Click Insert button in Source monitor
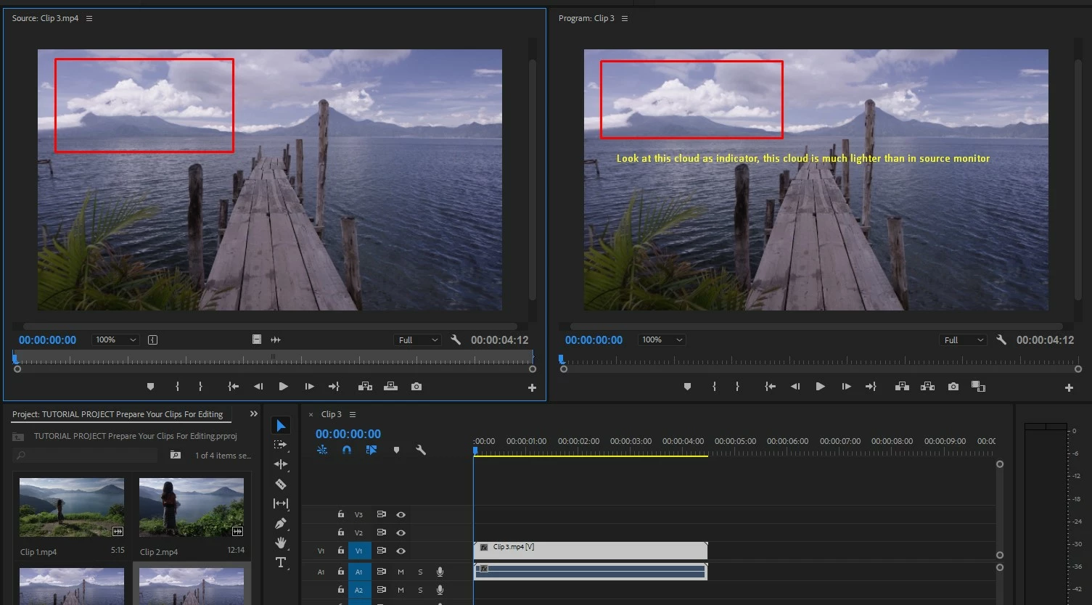This screenshot has height=605, width=1092. (x=365, y=387)
